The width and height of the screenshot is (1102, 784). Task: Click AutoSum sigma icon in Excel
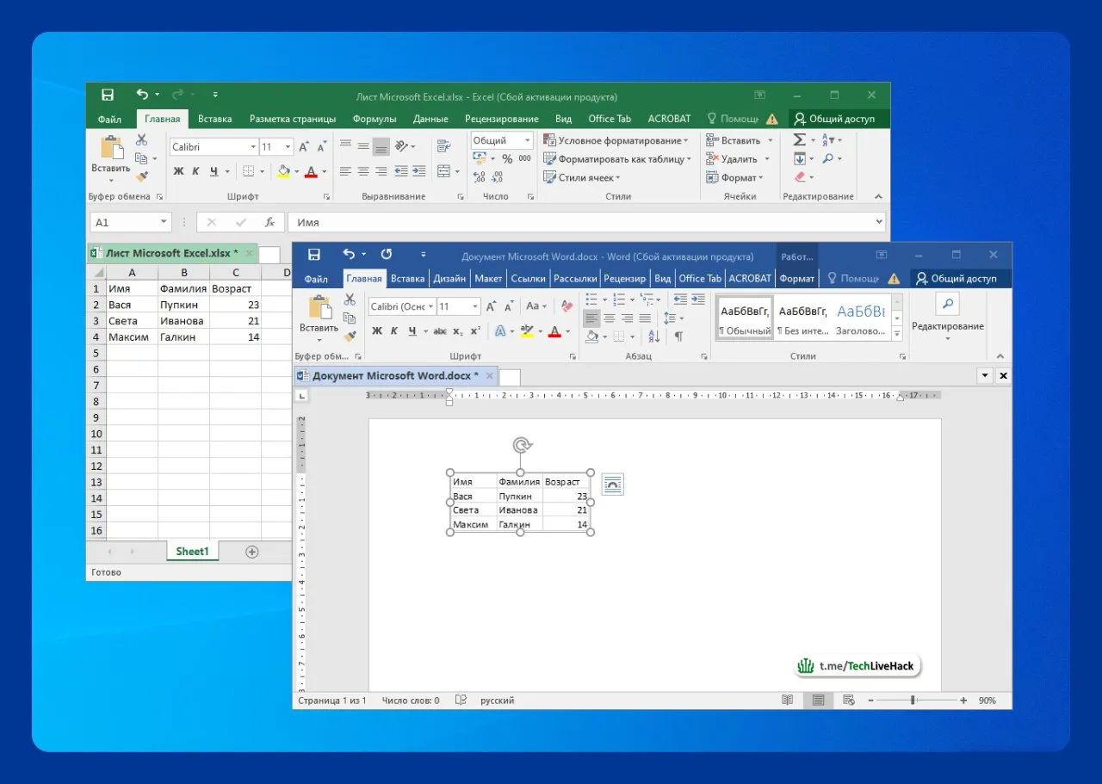pyautogui.click(x=799, y=139)
